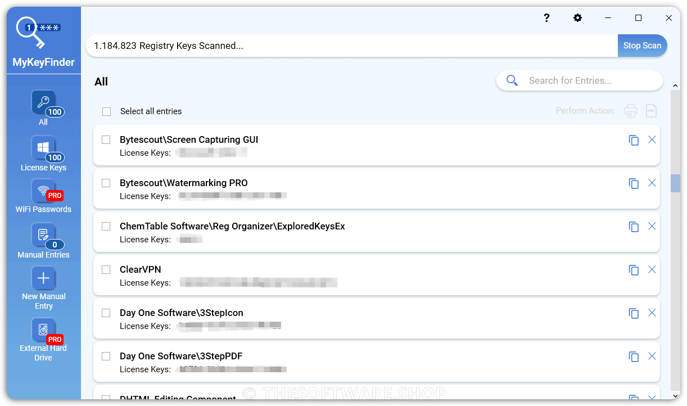Click Select all entries label
The height and width of the screenshot is (406, 687).
(x=151, y=111)
